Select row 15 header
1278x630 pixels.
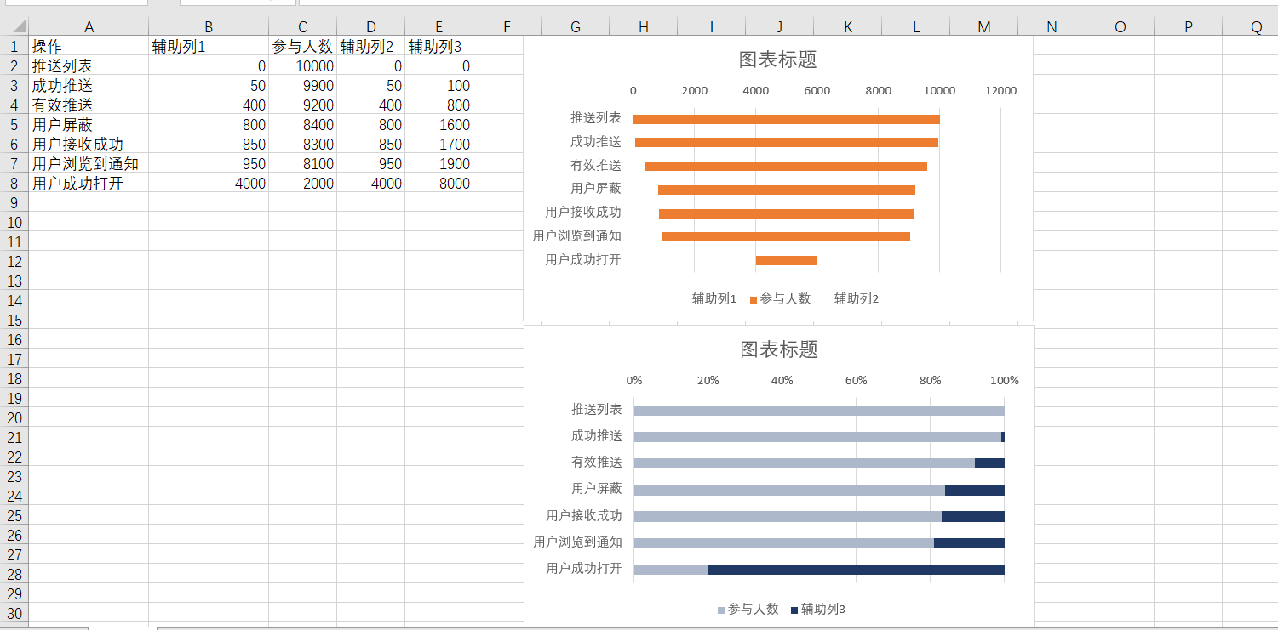point(14,320)
